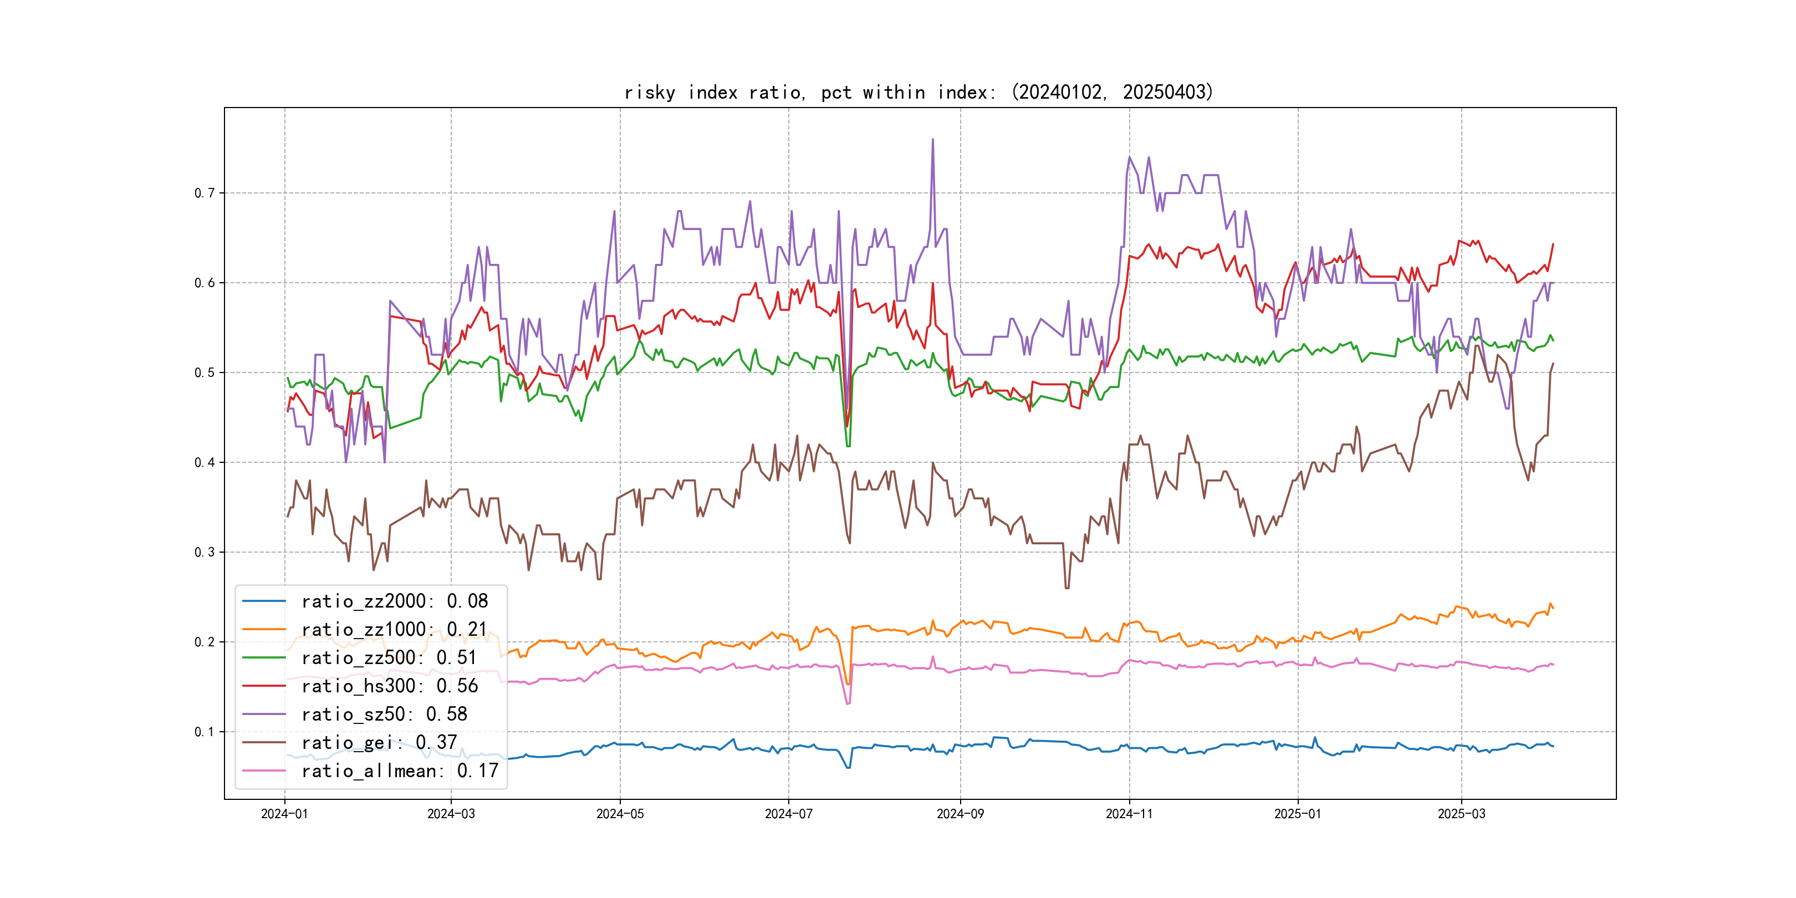Click the chart title text
This screenshot has height=898, width=1796.
(918, 92)
